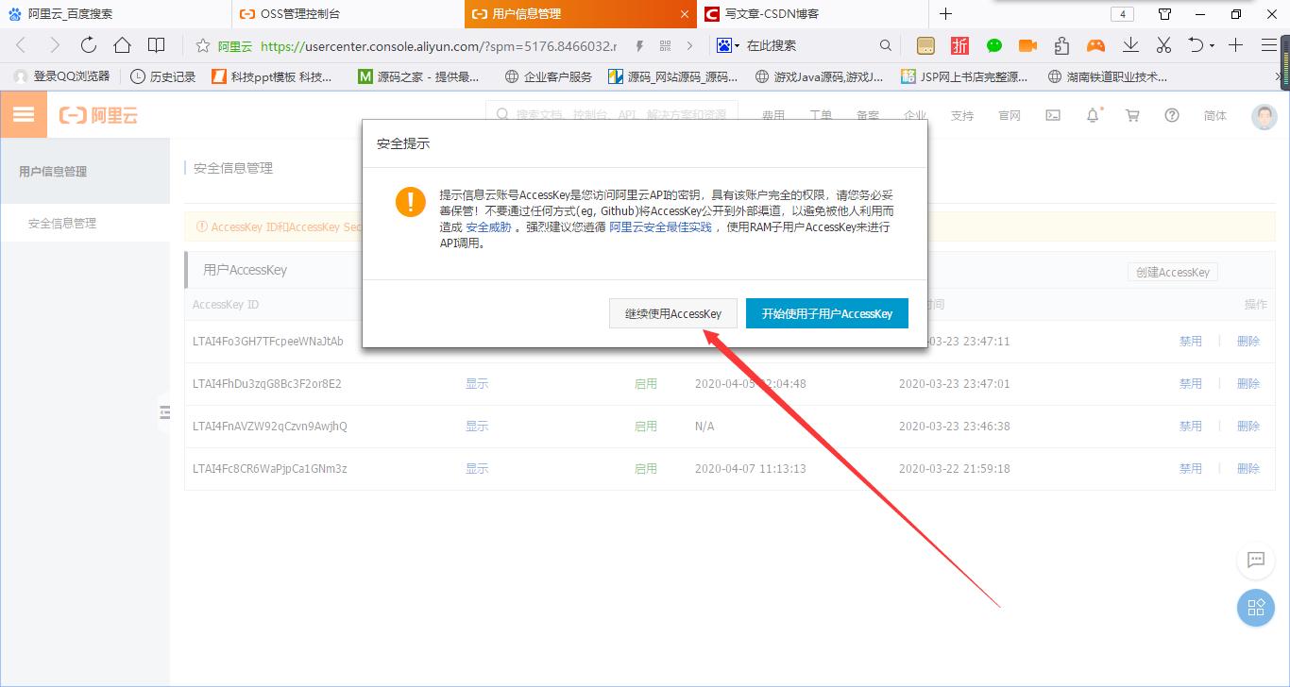
Task: Click the lightning speed-mode icon in address bar
Action: (640, 45)
